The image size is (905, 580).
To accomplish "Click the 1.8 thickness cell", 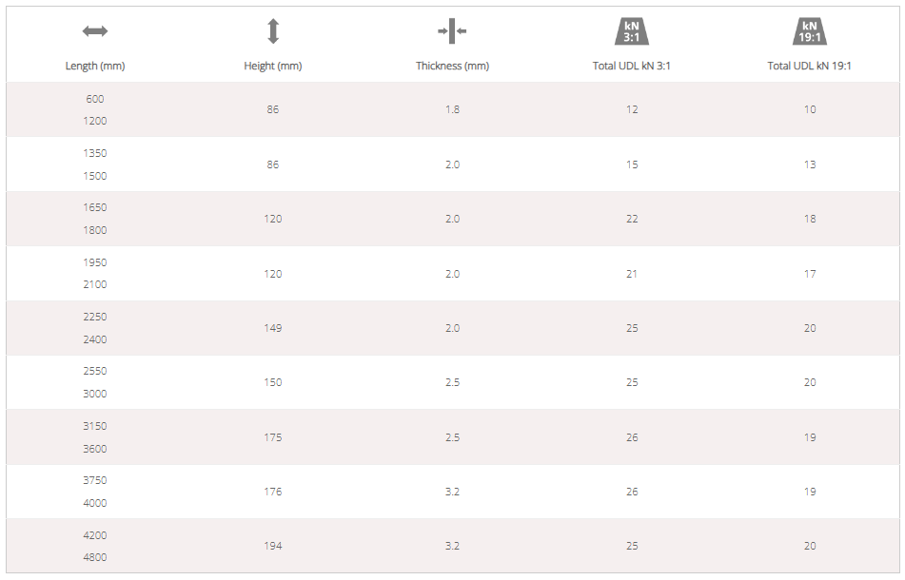I will tap(452, 109).
